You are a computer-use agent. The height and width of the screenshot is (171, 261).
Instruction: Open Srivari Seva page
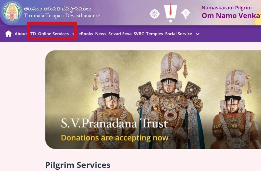click(x=120, y=34)
